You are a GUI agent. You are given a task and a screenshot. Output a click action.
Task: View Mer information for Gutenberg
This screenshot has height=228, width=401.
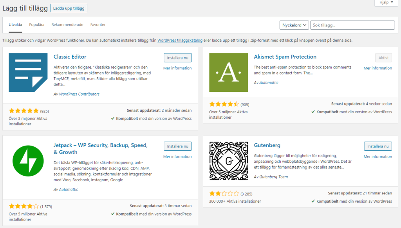[x=378, y=157]
